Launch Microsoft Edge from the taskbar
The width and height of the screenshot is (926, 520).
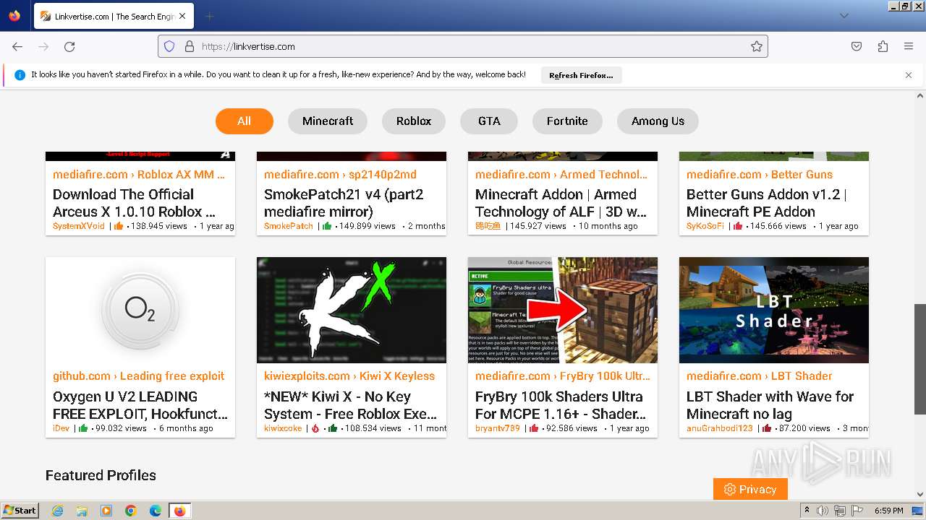(x=156, y=511)
